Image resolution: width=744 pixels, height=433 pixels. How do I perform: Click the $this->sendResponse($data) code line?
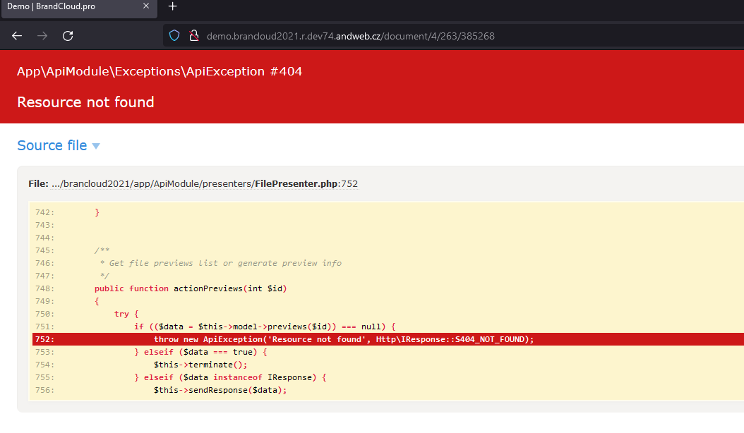coord(220,390)
